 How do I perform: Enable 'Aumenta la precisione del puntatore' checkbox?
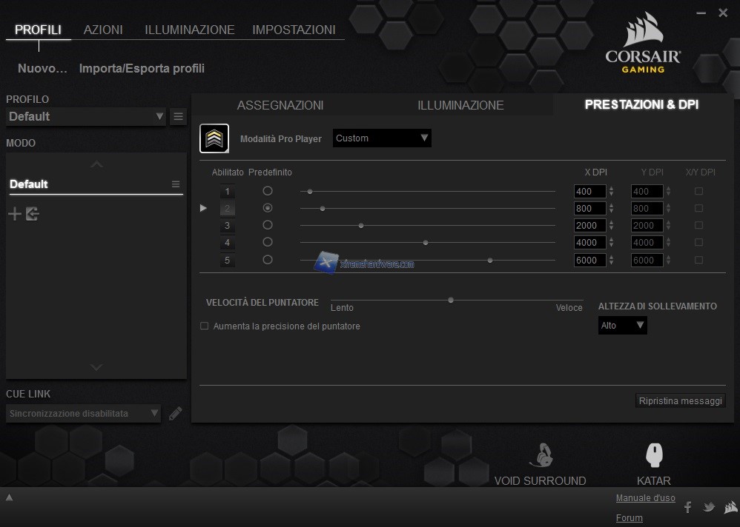point(205,326)
